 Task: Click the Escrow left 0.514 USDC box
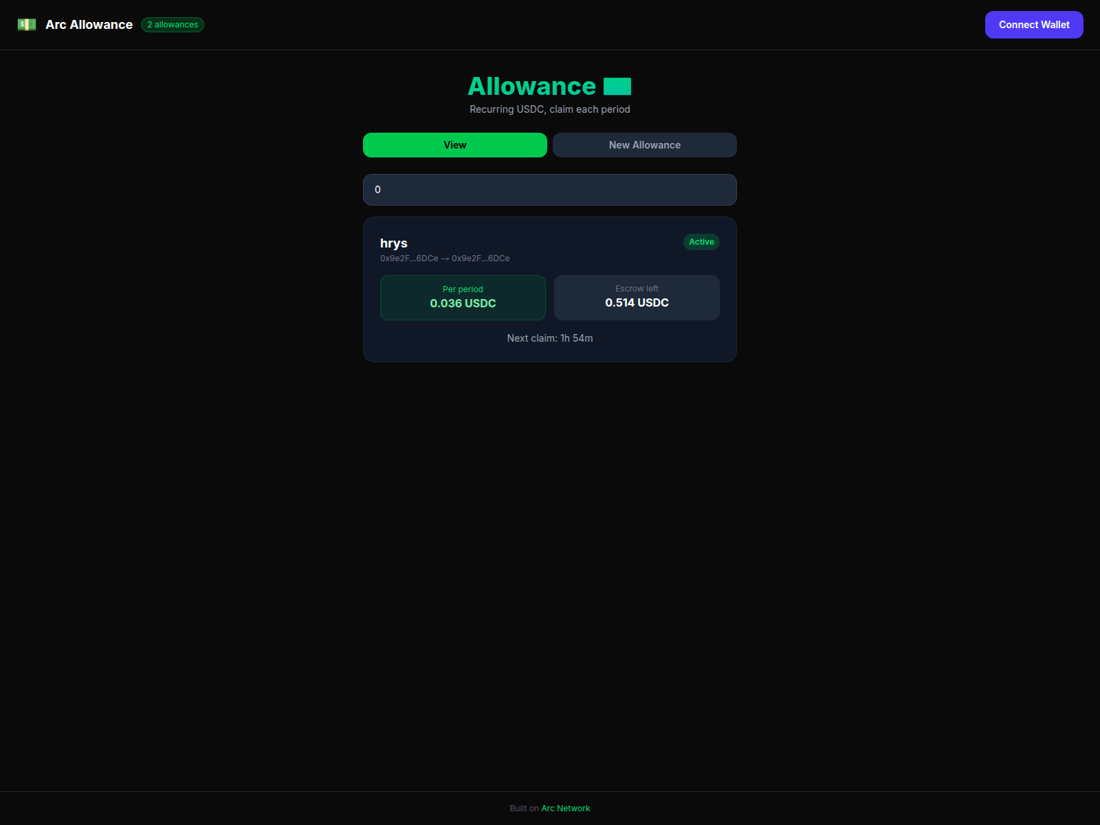click(x=637, y=298)
